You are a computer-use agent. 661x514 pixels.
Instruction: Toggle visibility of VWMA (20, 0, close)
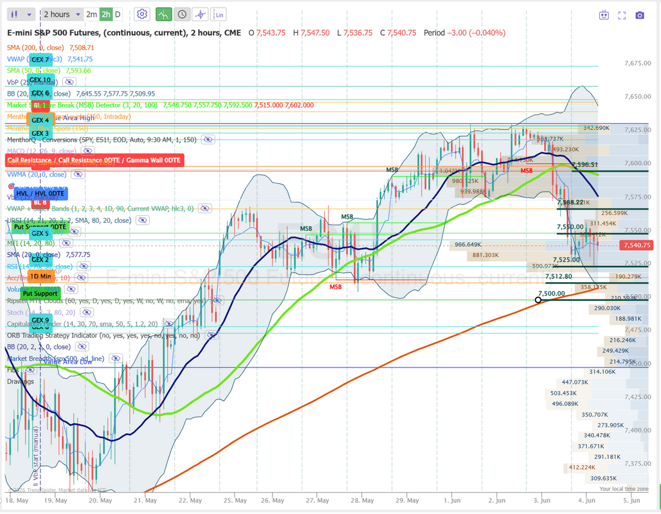pyautogui.click(x=77, y=174)
